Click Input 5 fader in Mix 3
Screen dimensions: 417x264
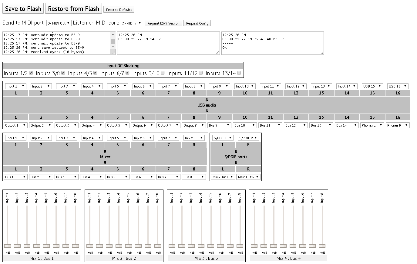tap(211, 246)
